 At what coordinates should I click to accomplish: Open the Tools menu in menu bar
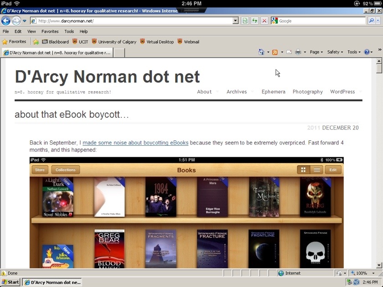coord(69,31)
